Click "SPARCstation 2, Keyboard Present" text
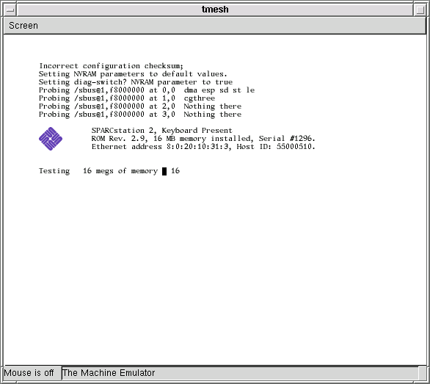 [161, 131]
